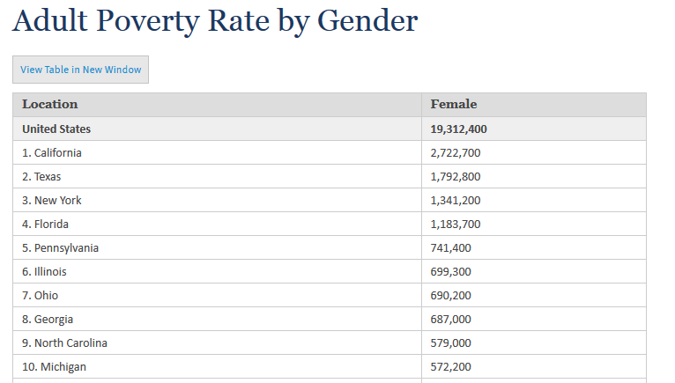Select the United States row label

click(56, 129)
